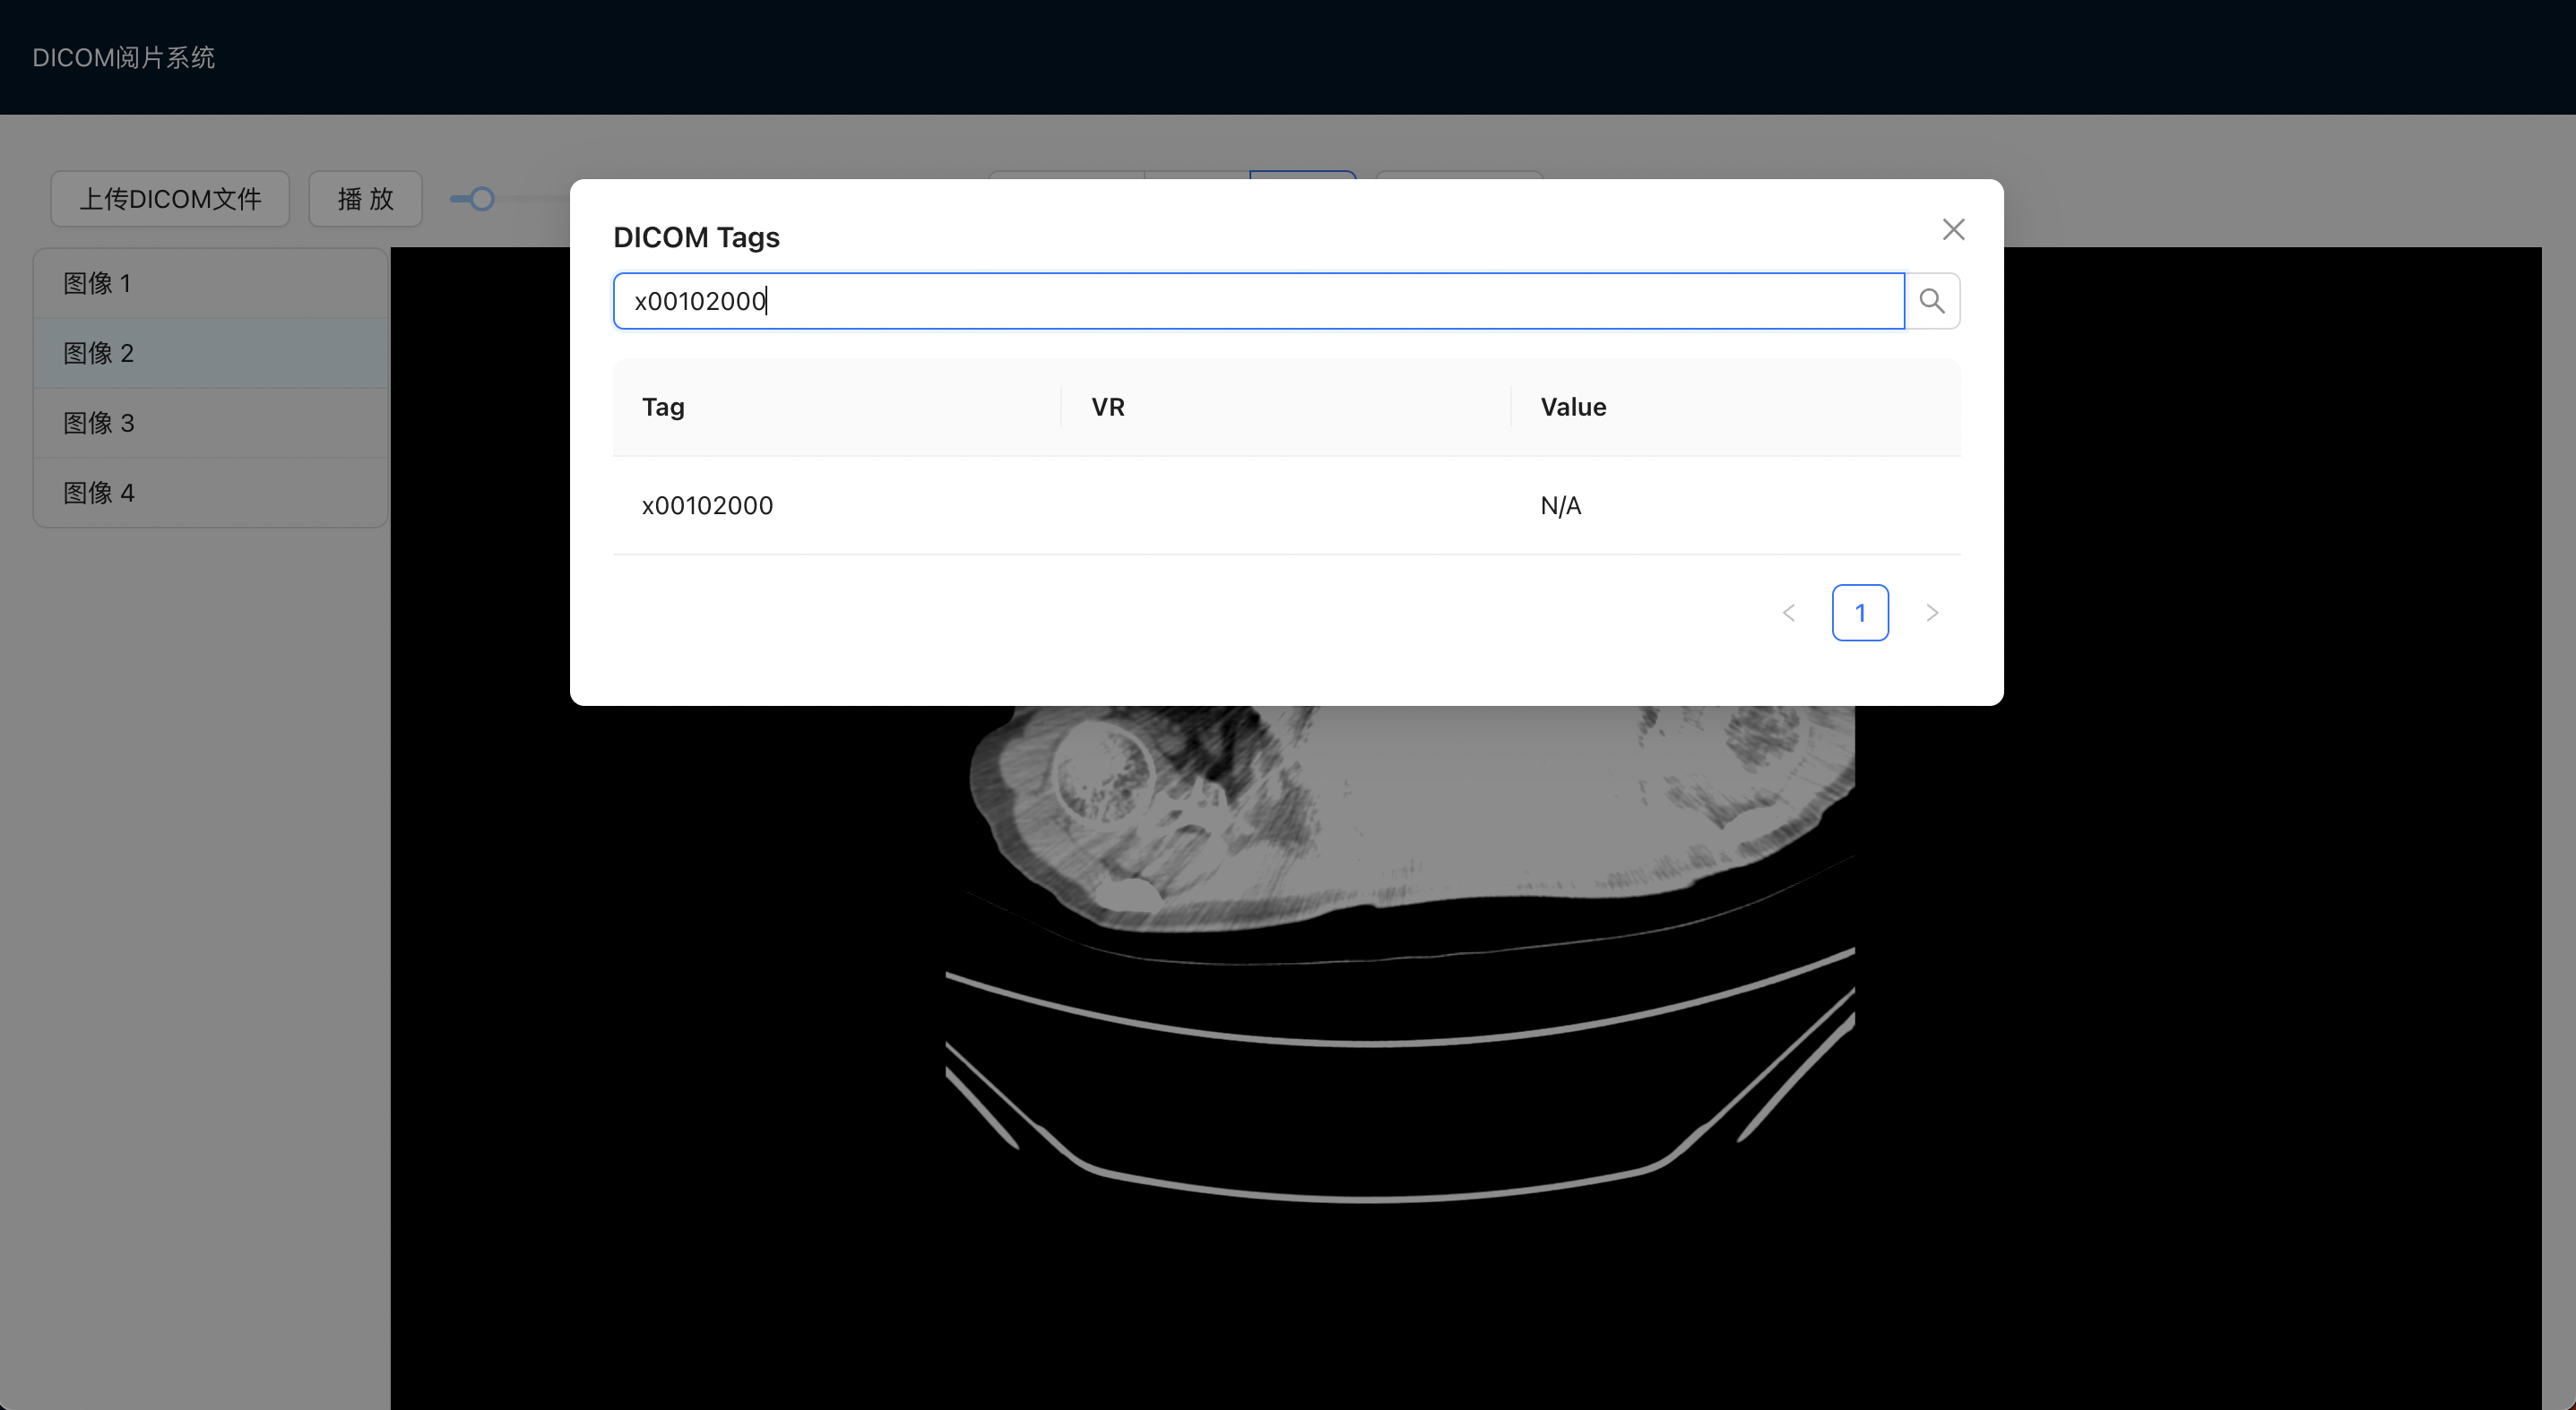Click the search magnifier icon button
The image size is (2576, 1410).
[x=1931, y=301]
